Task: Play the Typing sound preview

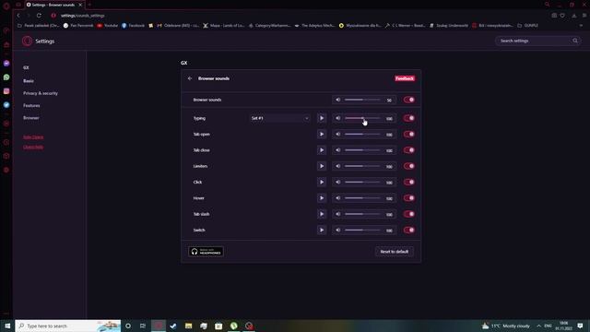Action: click(x=322, y=118)
